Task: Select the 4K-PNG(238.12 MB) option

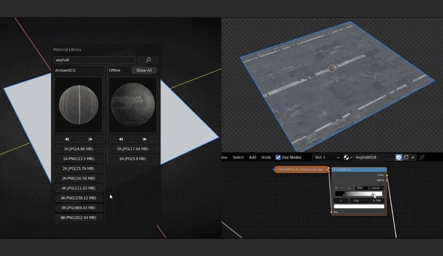Action: [x=78, y=198]
